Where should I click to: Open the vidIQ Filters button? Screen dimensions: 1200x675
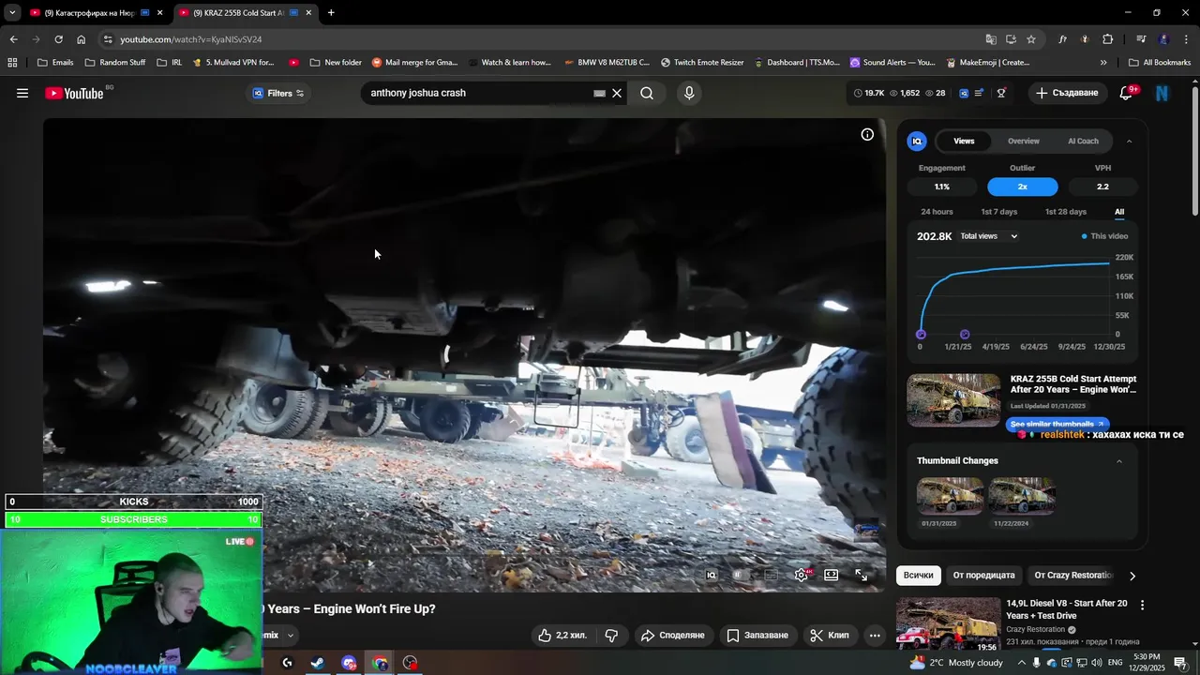[278, 93]
